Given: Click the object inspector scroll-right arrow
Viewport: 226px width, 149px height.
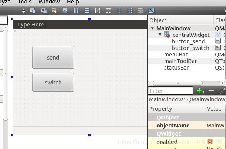Looking at the screenshot, I should pyautogui.click(x=223, y=83).
